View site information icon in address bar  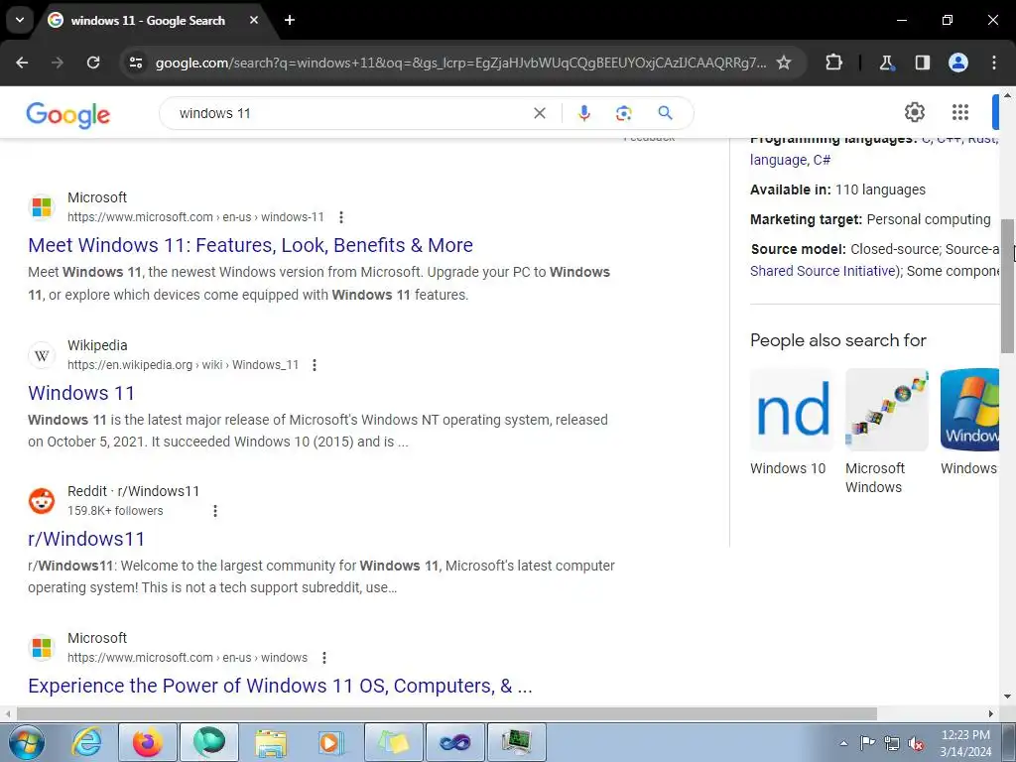pos(136,63)
